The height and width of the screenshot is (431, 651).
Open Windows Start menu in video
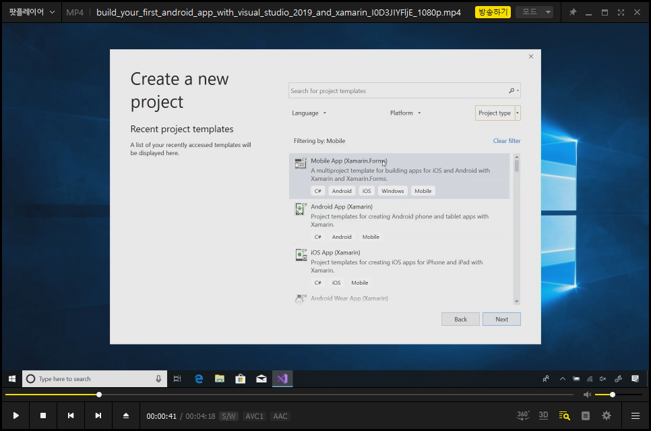pyautogui.click(x=12, y=378)
